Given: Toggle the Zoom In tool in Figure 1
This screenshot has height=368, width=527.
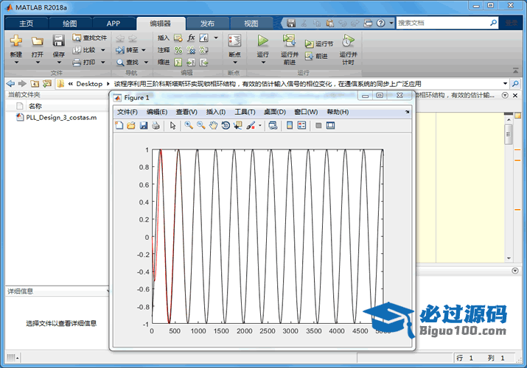Looking at the screenshot, I should tap(189, 125).
